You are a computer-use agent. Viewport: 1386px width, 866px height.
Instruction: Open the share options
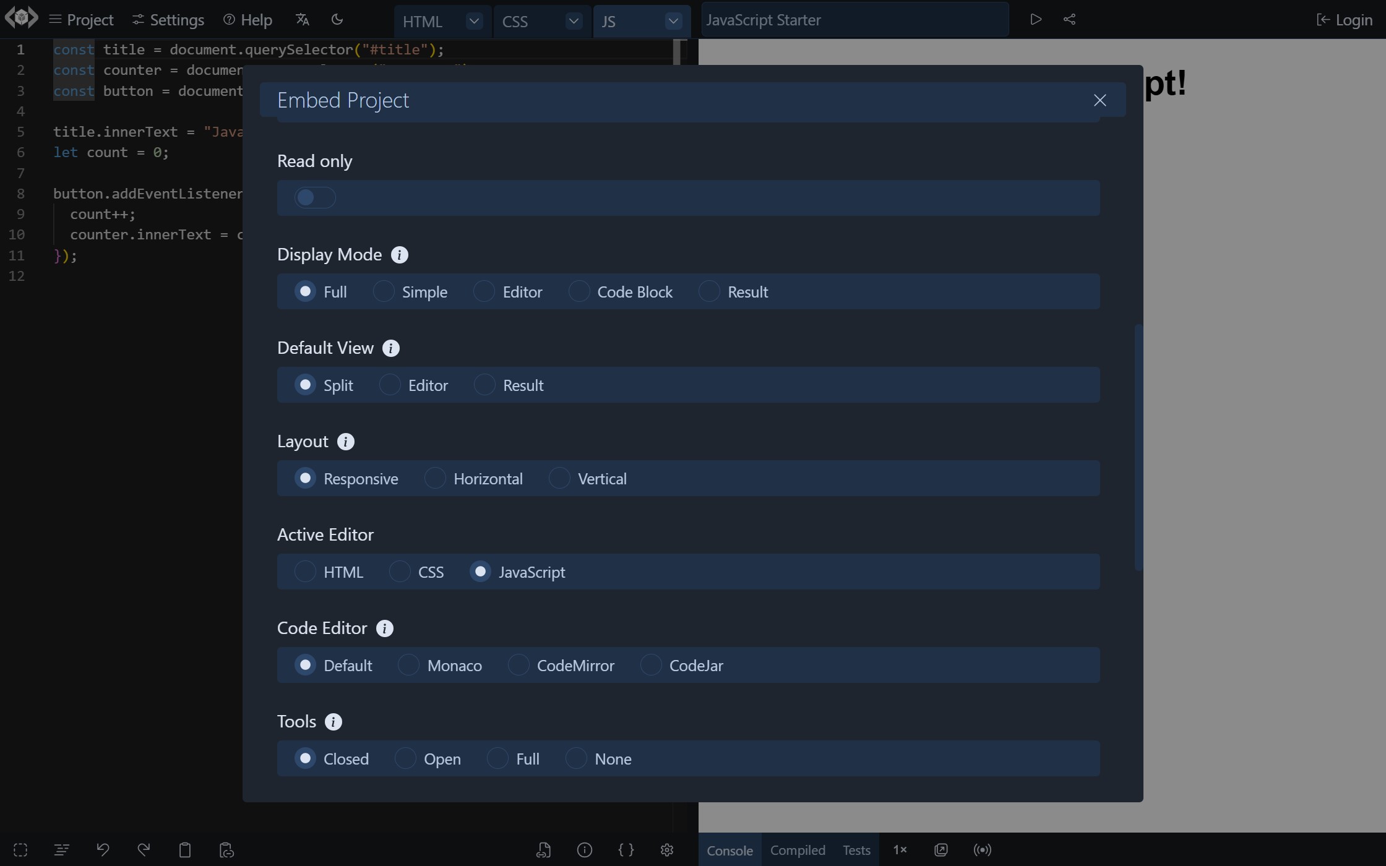pyautogui.click(x=1070, y=19)
